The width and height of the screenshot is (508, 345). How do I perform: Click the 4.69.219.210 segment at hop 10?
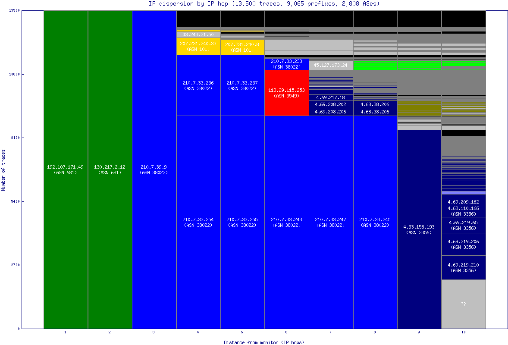click(x=463, y=267)
